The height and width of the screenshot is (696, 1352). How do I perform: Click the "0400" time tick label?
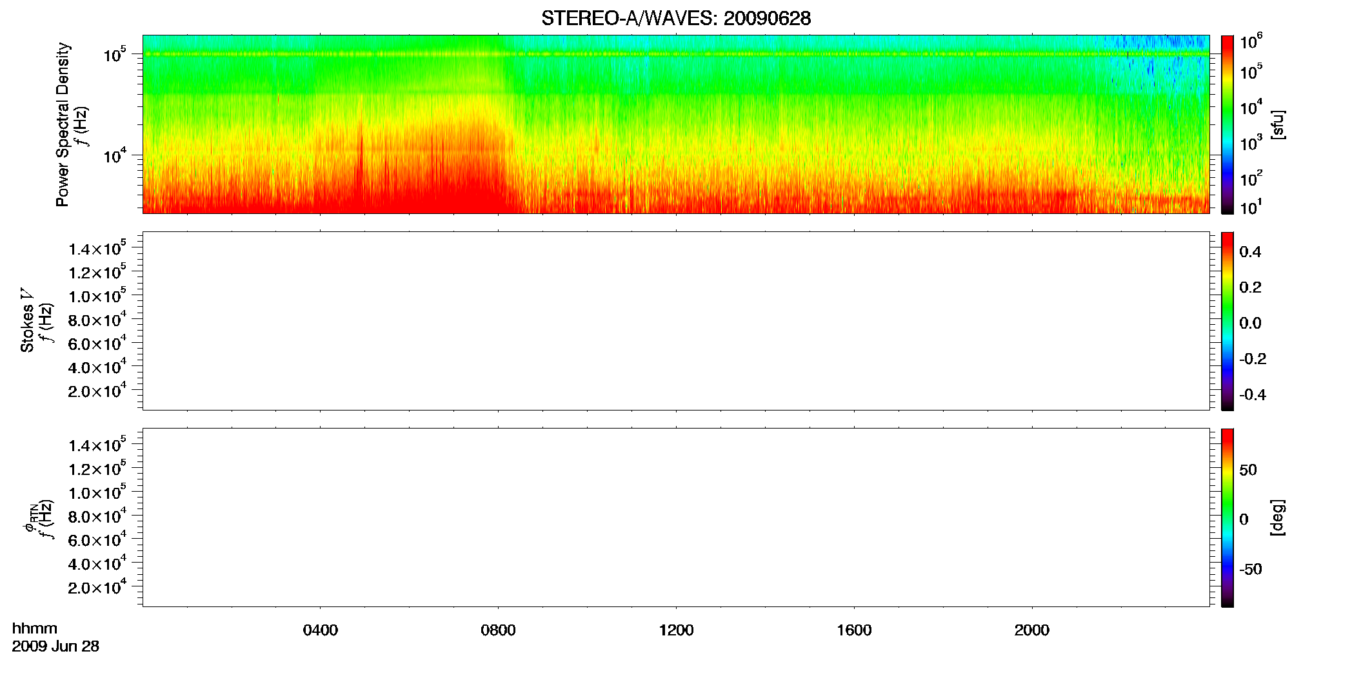[x=321, y=630]
